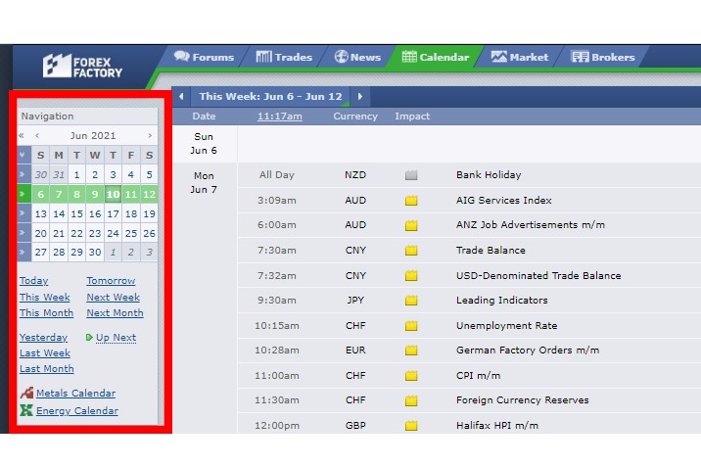Click the This Month link
701x467 pixels.
(x=46, y=313)
